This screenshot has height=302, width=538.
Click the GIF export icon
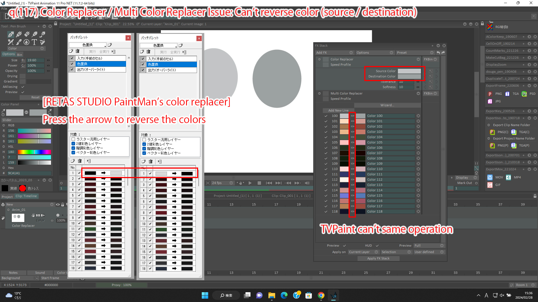(x=490, y=185)
